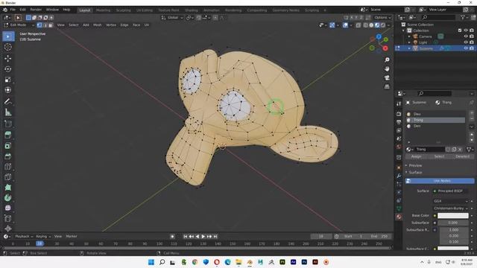Hide Suzanne in viewport via eye icon

pyautogui.click(x=466, y=48)
